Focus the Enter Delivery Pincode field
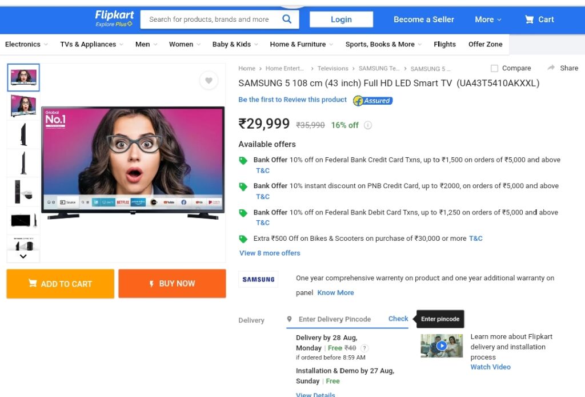Screen dimensions: 585x397 335,319
